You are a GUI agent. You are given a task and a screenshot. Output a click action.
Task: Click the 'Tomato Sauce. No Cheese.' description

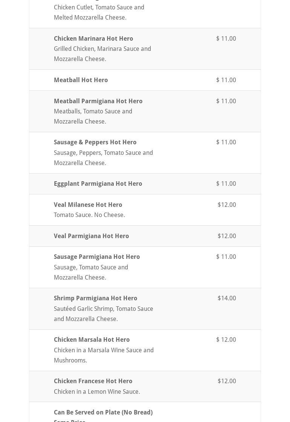coord(89,215)
